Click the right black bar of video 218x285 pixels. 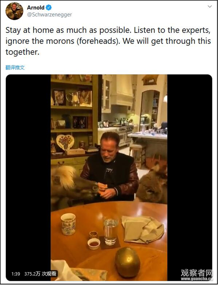[x=190, y=178]
